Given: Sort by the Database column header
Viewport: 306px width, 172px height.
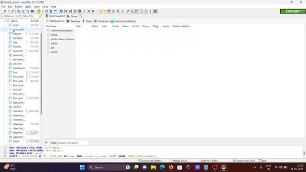Looking at the screenshot, I should (x=60, y=26).
